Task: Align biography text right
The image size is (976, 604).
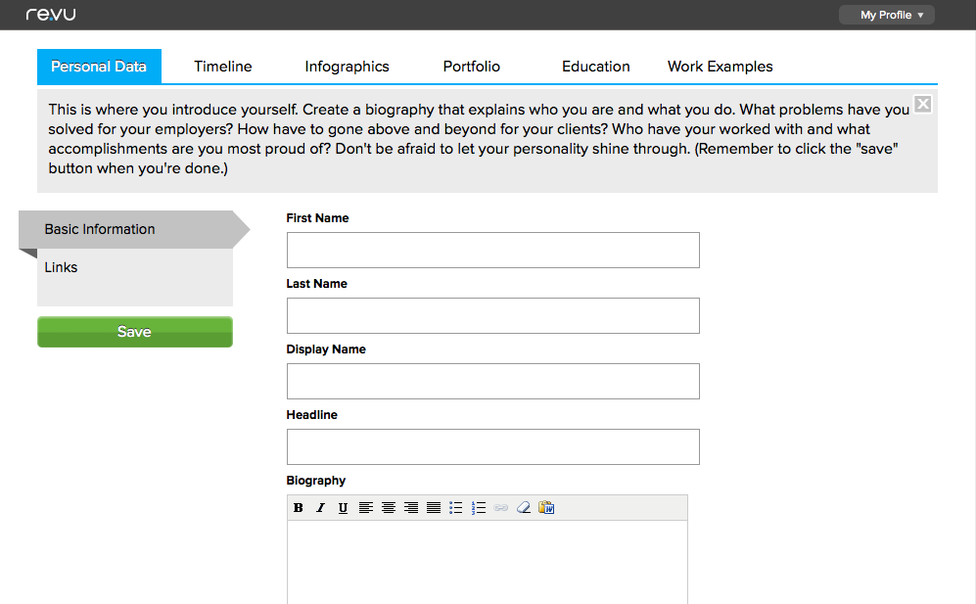Action: (x=411, y=508)
